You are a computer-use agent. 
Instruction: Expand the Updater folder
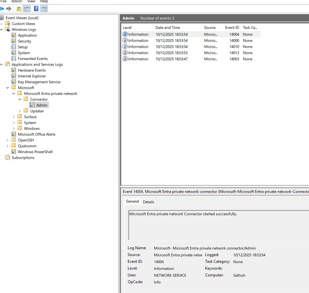point(20,111)
